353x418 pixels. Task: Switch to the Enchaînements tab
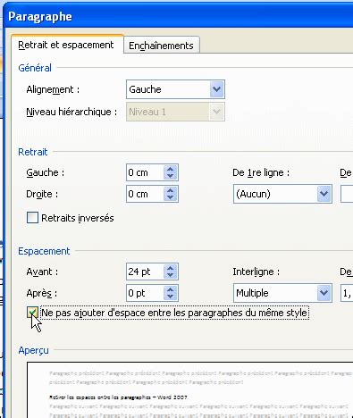coord(161,46)
